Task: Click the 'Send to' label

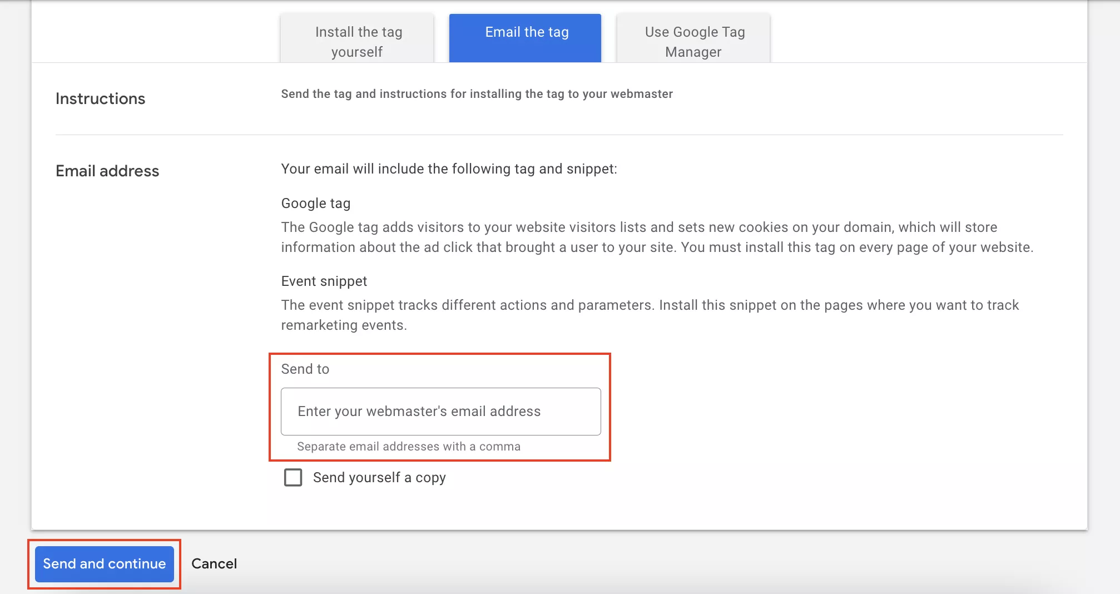Action: click(305, 369)
